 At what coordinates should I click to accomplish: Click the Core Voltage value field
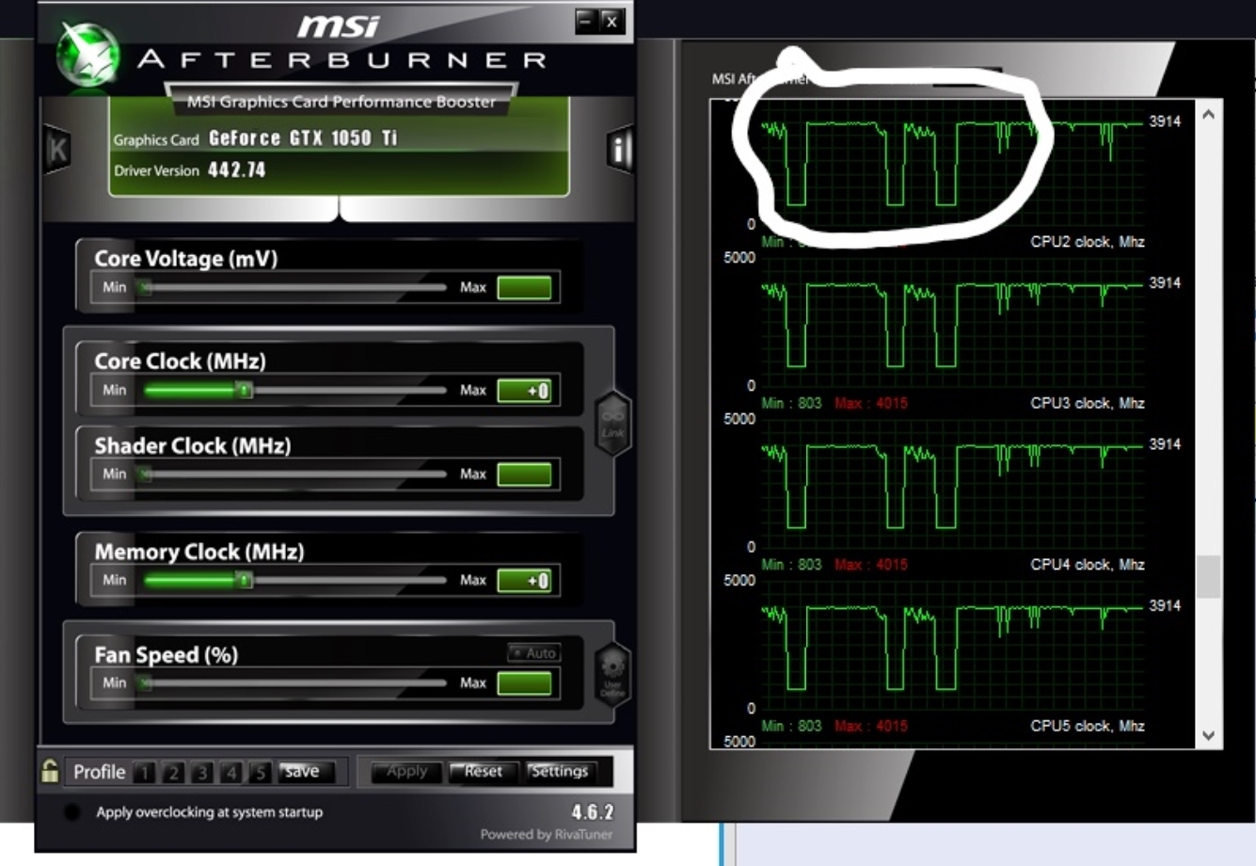tap(524, 287)
